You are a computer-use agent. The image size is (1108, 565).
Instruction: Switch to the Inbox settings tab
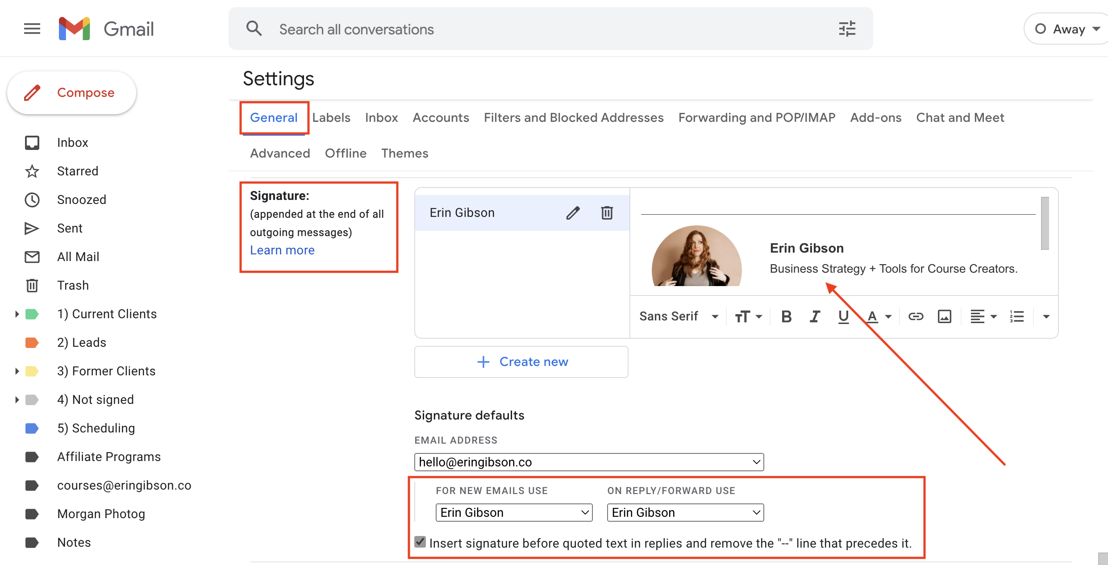point(381,117)
